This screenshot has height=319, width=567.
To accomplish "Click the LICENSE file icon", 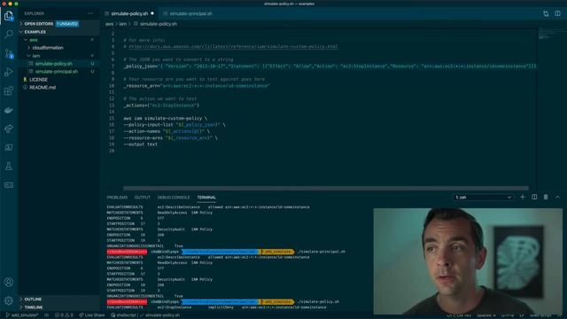I will 25,79.
